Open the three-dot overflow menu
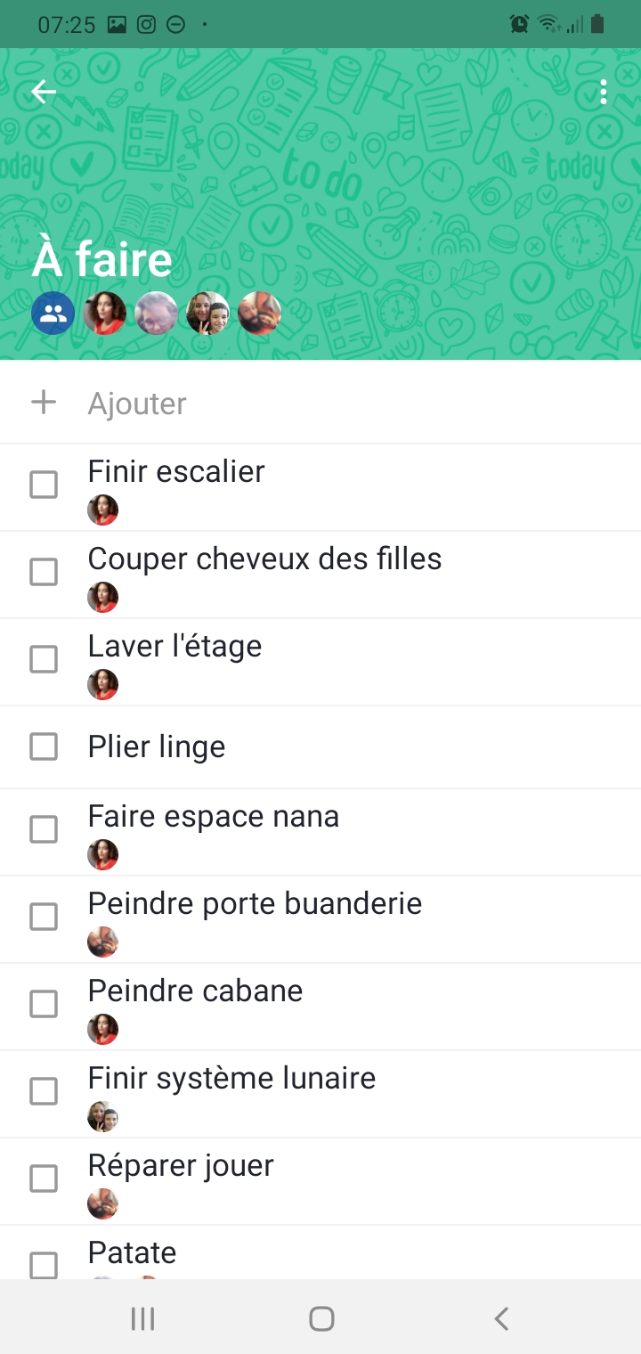This screenshot has width=641, height=1354. (604, 92)
